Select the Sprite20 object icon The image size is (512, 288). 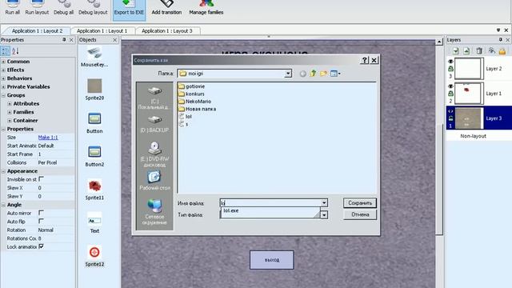point(94,86)
